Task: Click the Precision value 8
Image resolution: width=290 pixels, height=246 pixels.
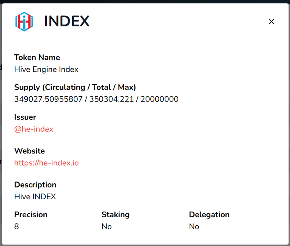Action: pos(17,226)
